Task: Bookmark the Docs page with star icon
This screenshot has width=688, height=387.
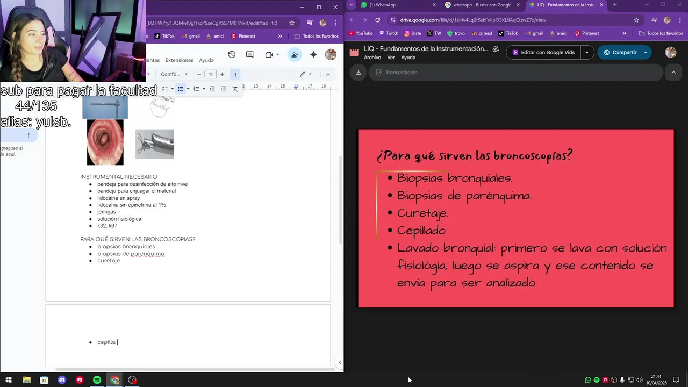Action: 292,23
